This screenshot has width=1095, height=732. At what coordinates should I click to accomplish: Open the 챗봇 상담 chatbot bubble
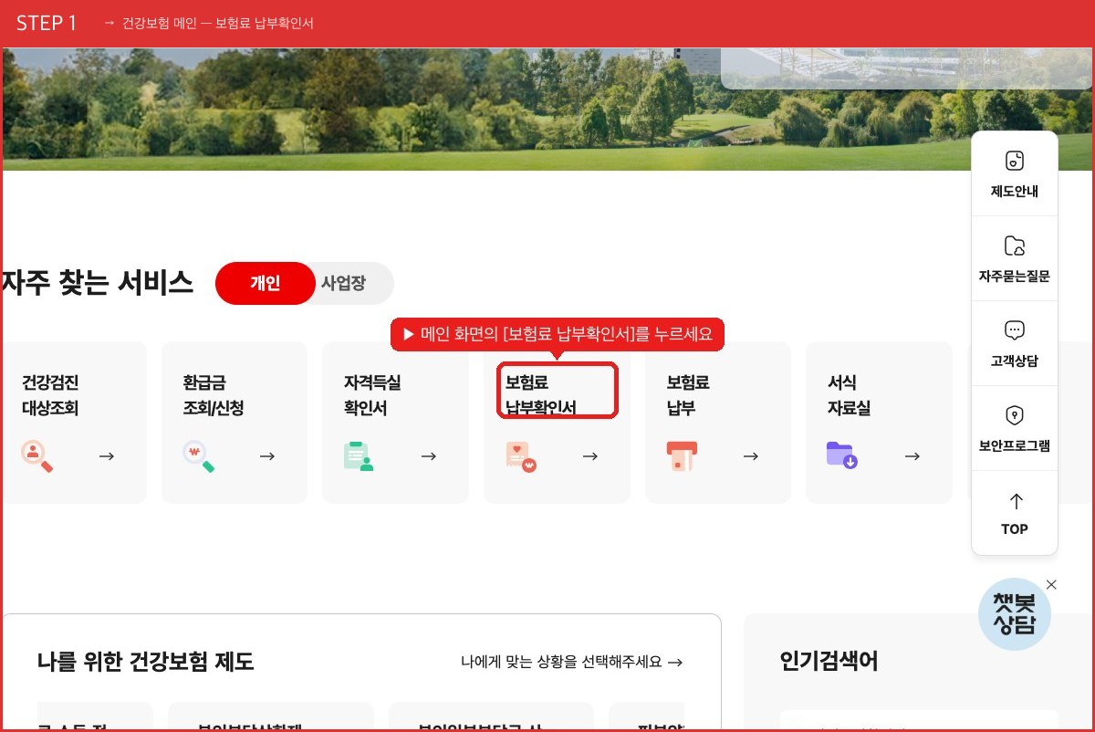pyautogui.click(x=1015, y=614)
